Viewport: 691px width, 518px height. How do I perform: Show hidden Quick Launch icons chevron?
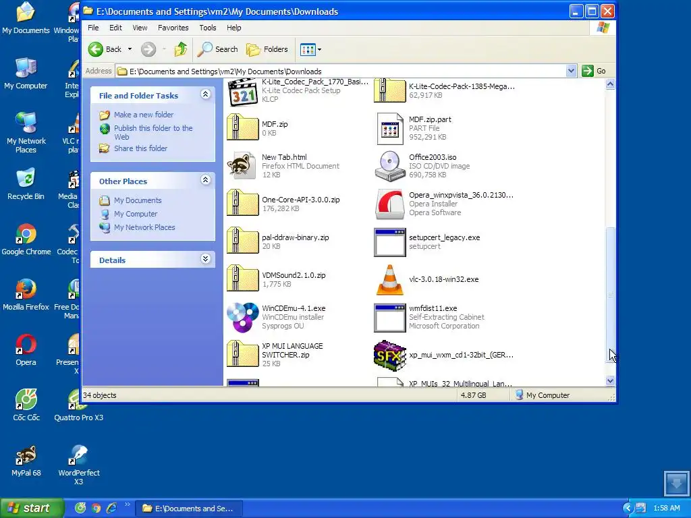[x=128, y=505]
